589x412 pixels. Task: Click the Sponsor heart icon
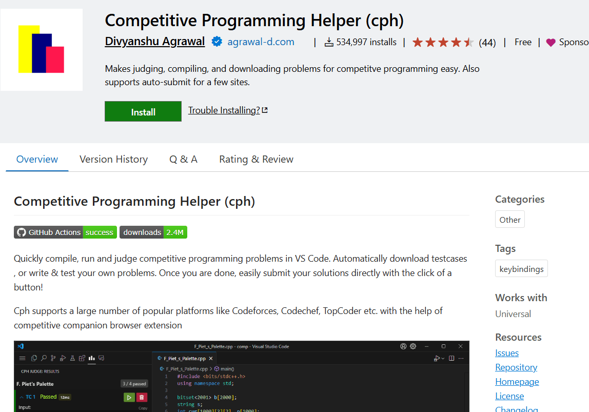[x=551, y=43]
